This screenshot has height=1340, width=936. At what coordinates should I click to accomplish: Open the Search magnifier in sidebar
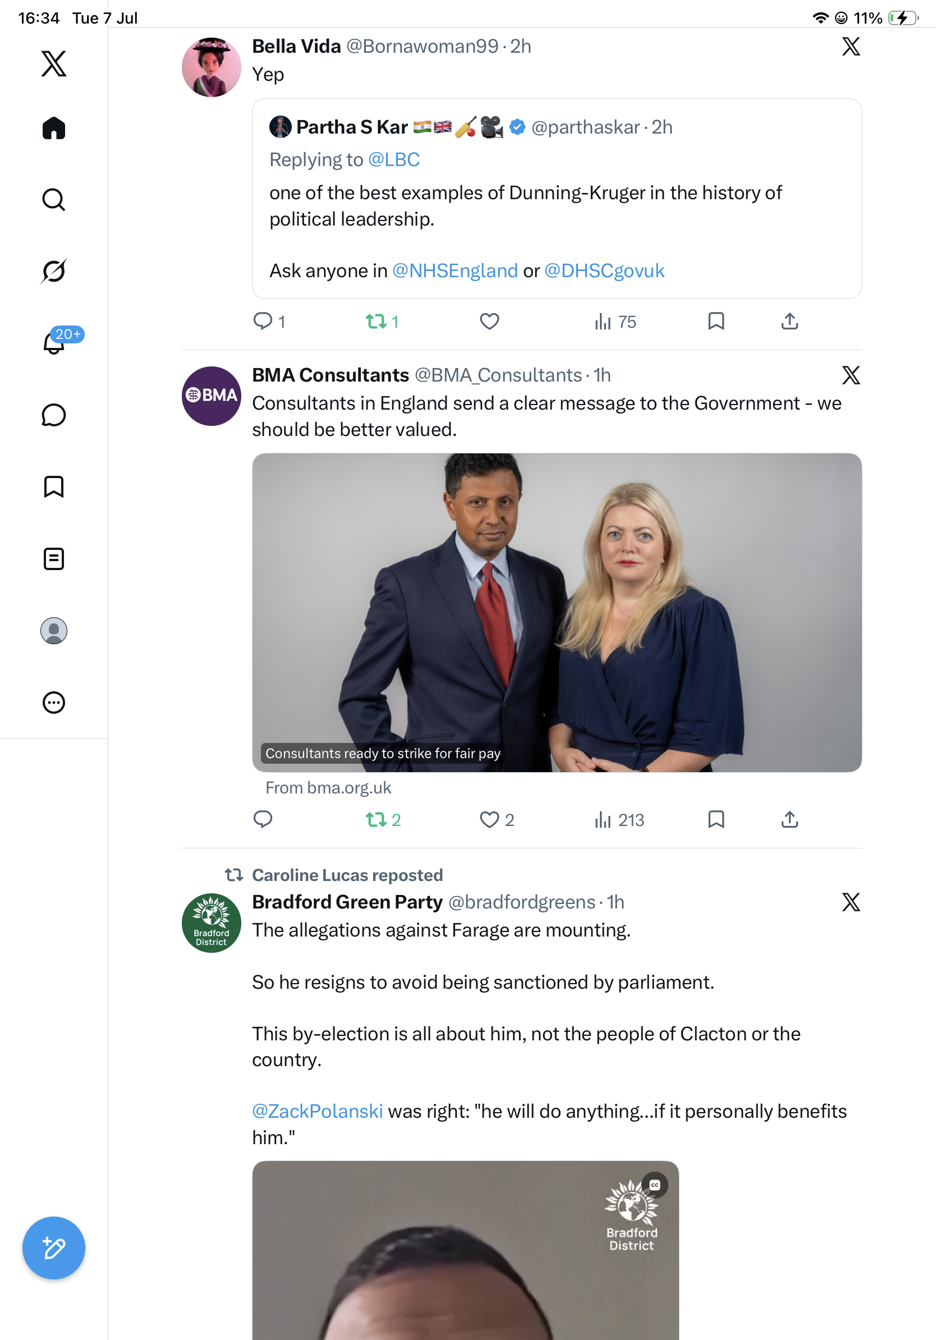54,200
